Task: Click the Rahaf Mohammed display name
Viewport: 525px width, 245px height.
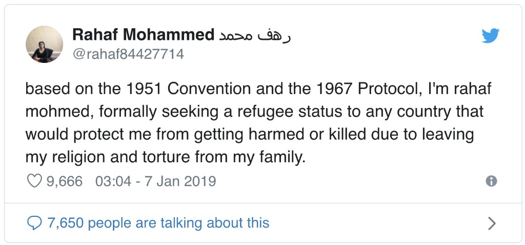Action: click(x=144, y=35)
